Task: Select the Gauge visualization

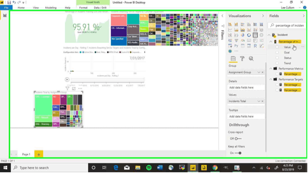Action: pos(243,41)
